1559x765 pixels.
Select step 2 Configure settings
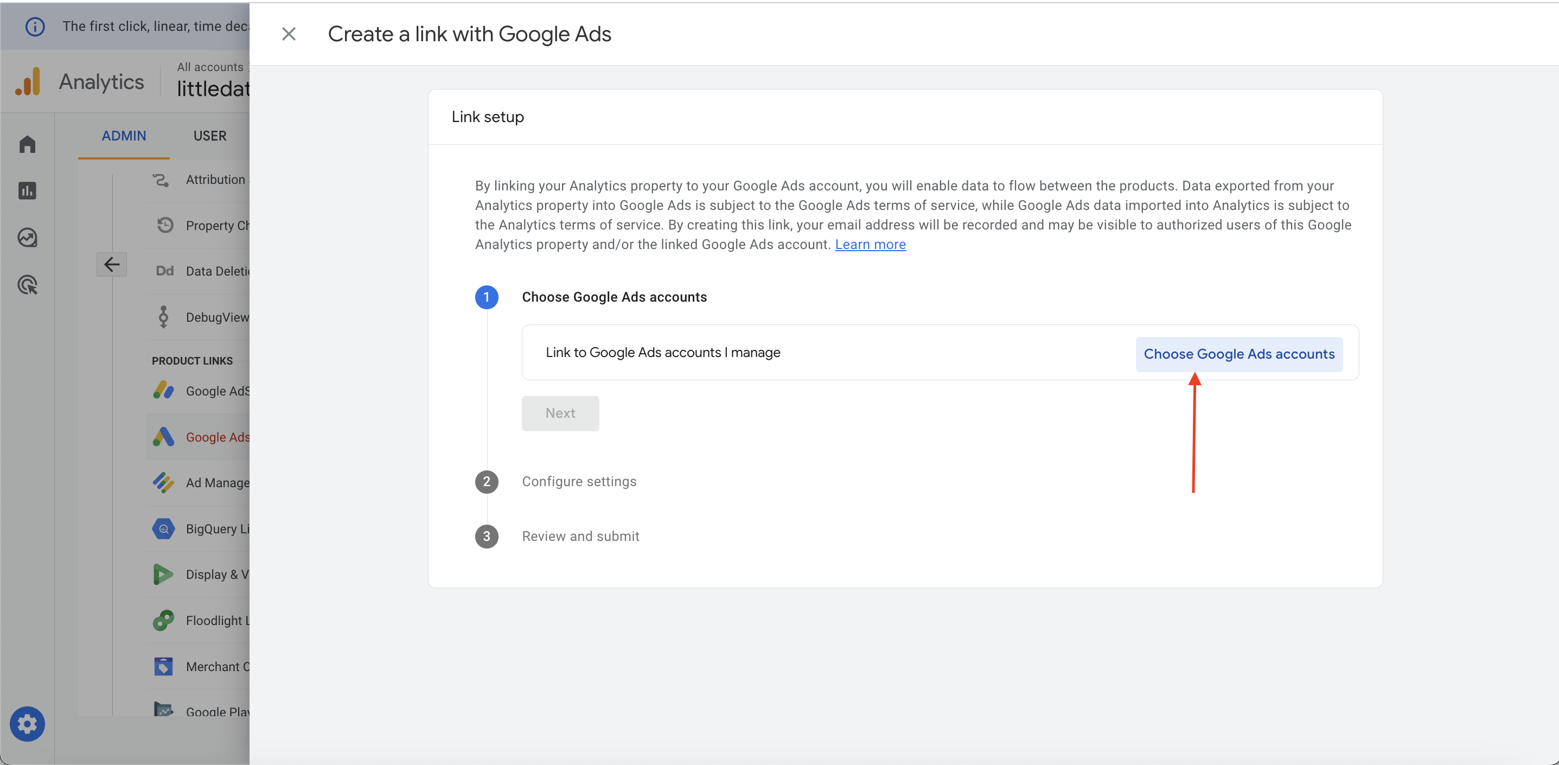pyautogui.click(x=579, y=481)
